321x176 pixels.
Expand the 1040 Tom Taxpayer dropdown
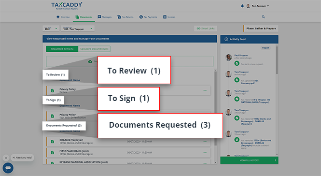pyautogui.click(x=78, y=29)
